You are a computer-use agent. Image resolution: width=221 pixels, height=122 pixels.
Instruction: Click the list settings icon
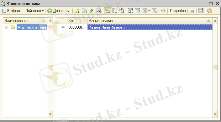tap(201, 11)
